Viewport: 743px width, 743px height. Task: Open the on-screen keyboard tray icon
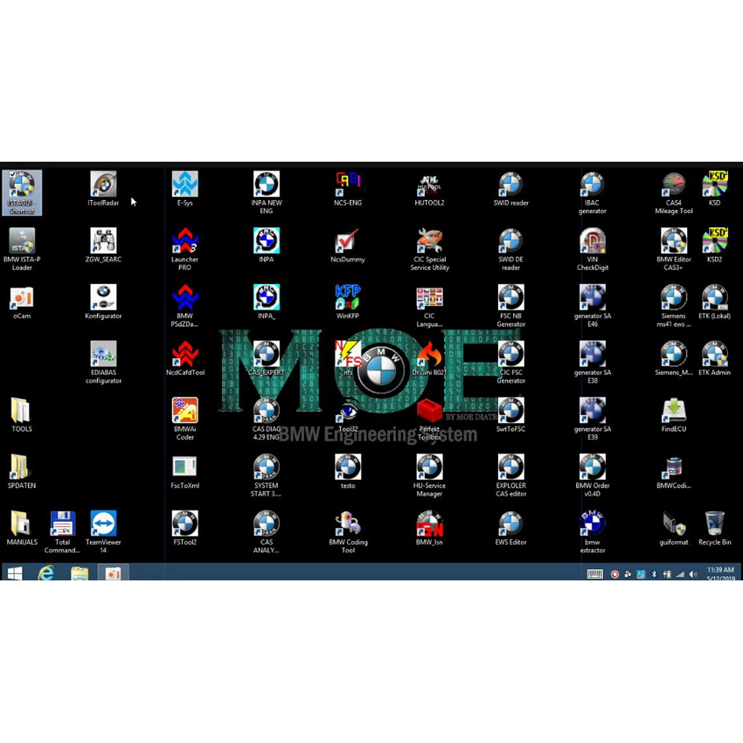tap(595, 574)
